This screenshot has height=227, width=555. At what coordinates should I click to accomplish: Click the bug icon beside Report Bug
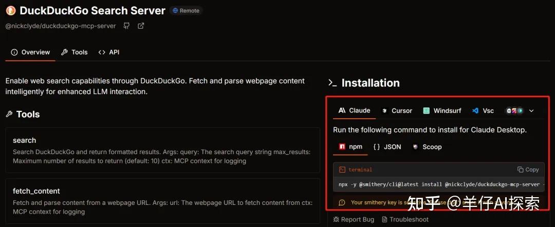coord(336,219)
